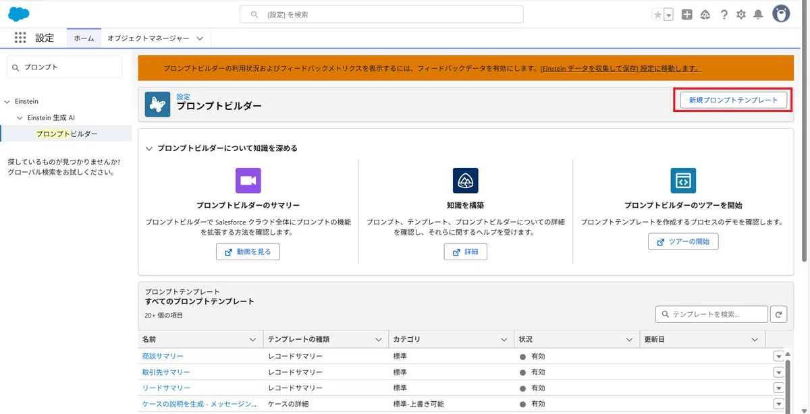Image resolution: width=810 pixels, height=414 pixels.
Task: Open the setup gear icon
Action: click(x=741, y=14)
